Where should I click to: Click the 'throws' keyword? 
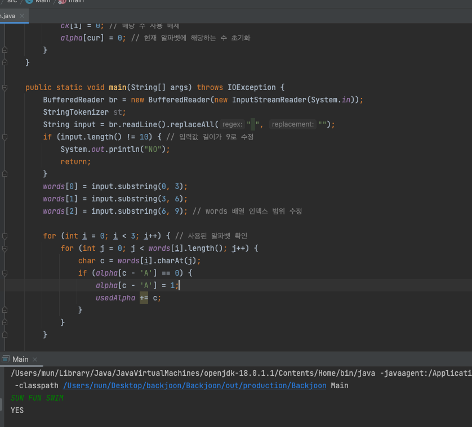210,88
